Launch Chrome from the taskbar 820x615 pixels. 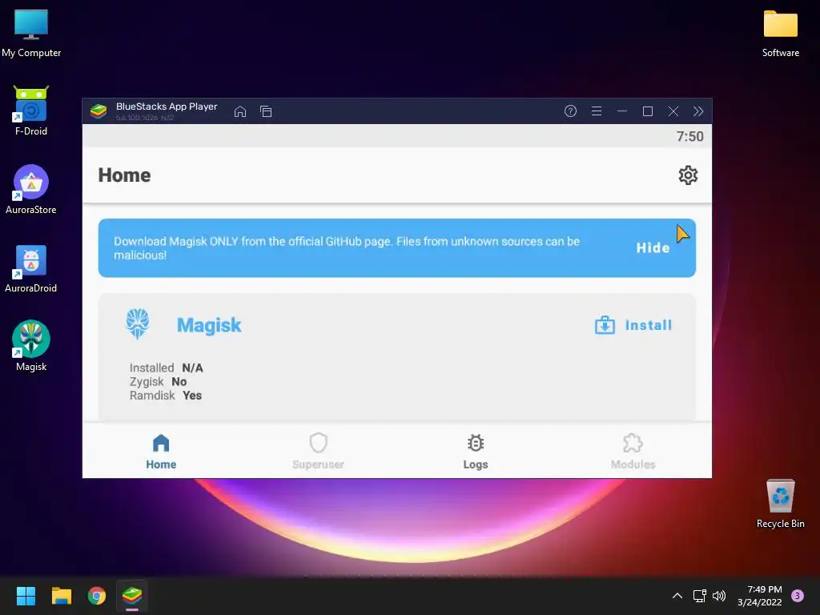(97, 596)
